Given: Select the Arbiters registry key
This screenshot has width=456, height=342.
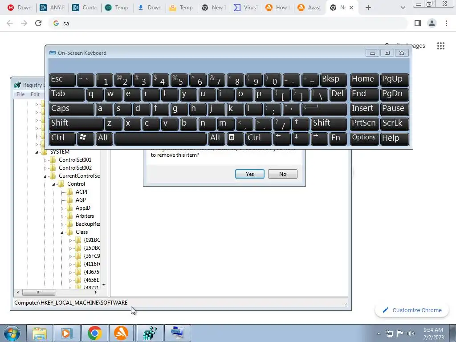Looking at the screenshot, I should (x=85, y=216).
